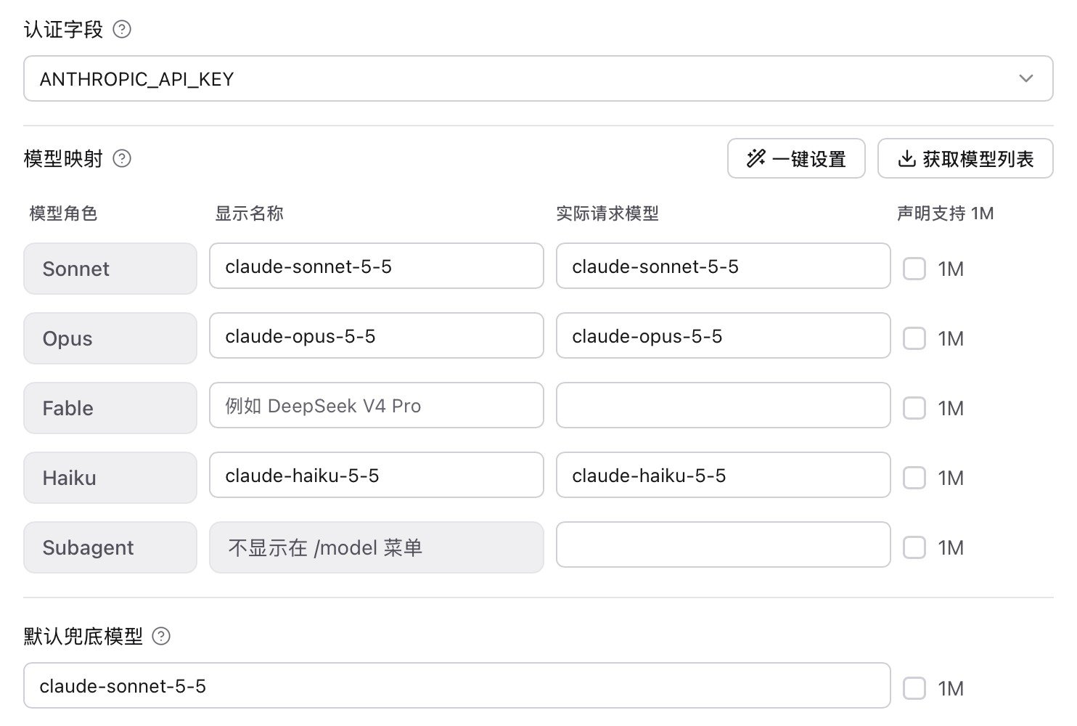Viewport: 1077px width, 726px height.
Task: Click the Sonnet role label
Action: 110,269
